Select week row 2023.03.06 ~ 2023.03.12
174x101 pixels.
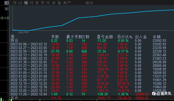[x=29, y=44]
